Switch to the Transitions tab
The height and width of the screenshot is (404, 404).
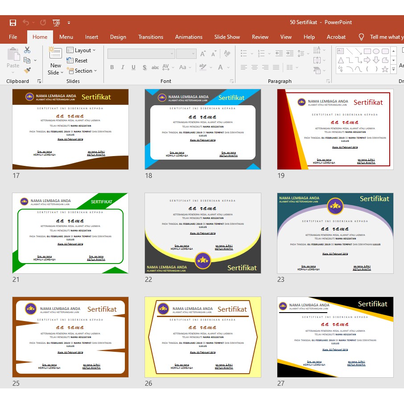tap(150, 37)
